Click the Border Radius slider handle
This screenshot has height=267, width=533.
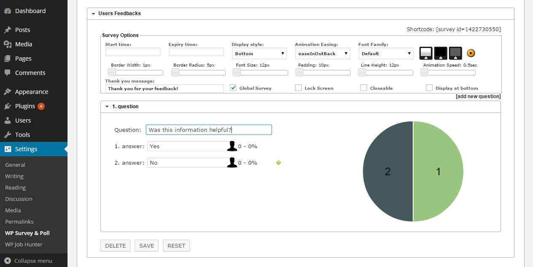point(175,72)
